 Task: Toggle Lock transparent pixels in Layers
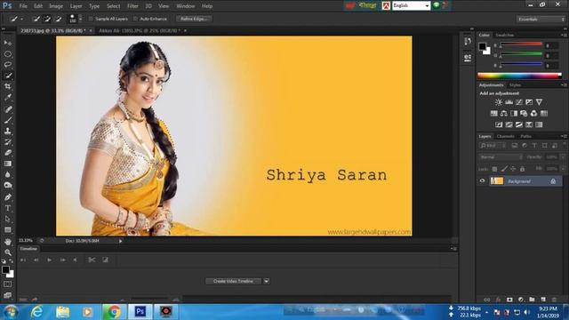[x=494, y=169]
